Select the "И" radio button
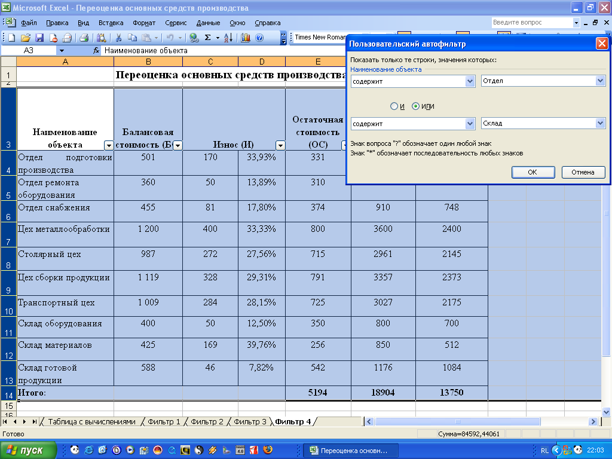The height and width of the screenshot is (459, 612). [x=394, y=106]
